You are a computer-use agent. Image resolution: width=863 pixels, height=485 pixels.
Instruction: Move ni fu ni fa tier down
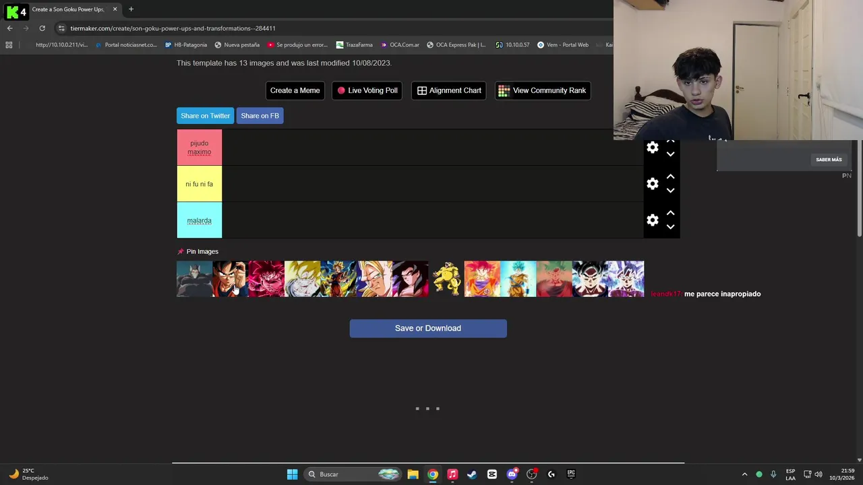(x=670, y=191)
